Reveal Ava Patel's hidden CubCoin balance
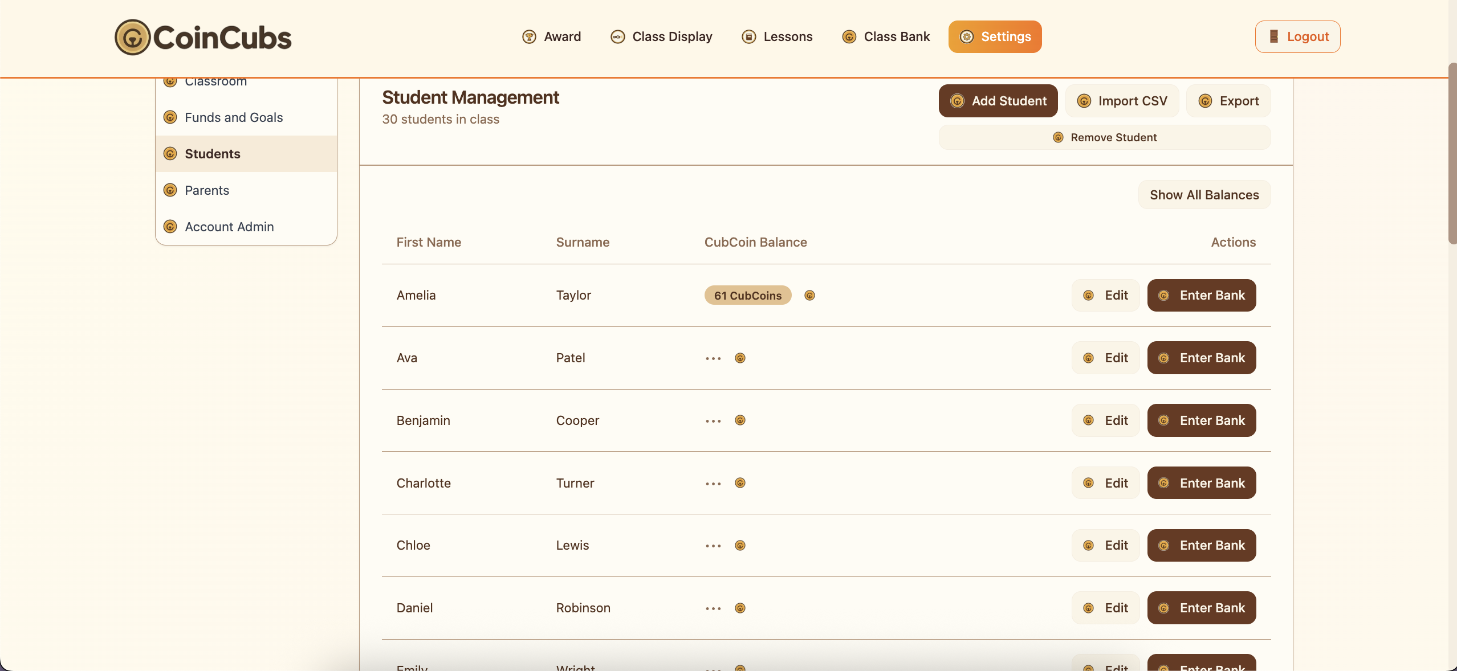 [x=740, y=358]
